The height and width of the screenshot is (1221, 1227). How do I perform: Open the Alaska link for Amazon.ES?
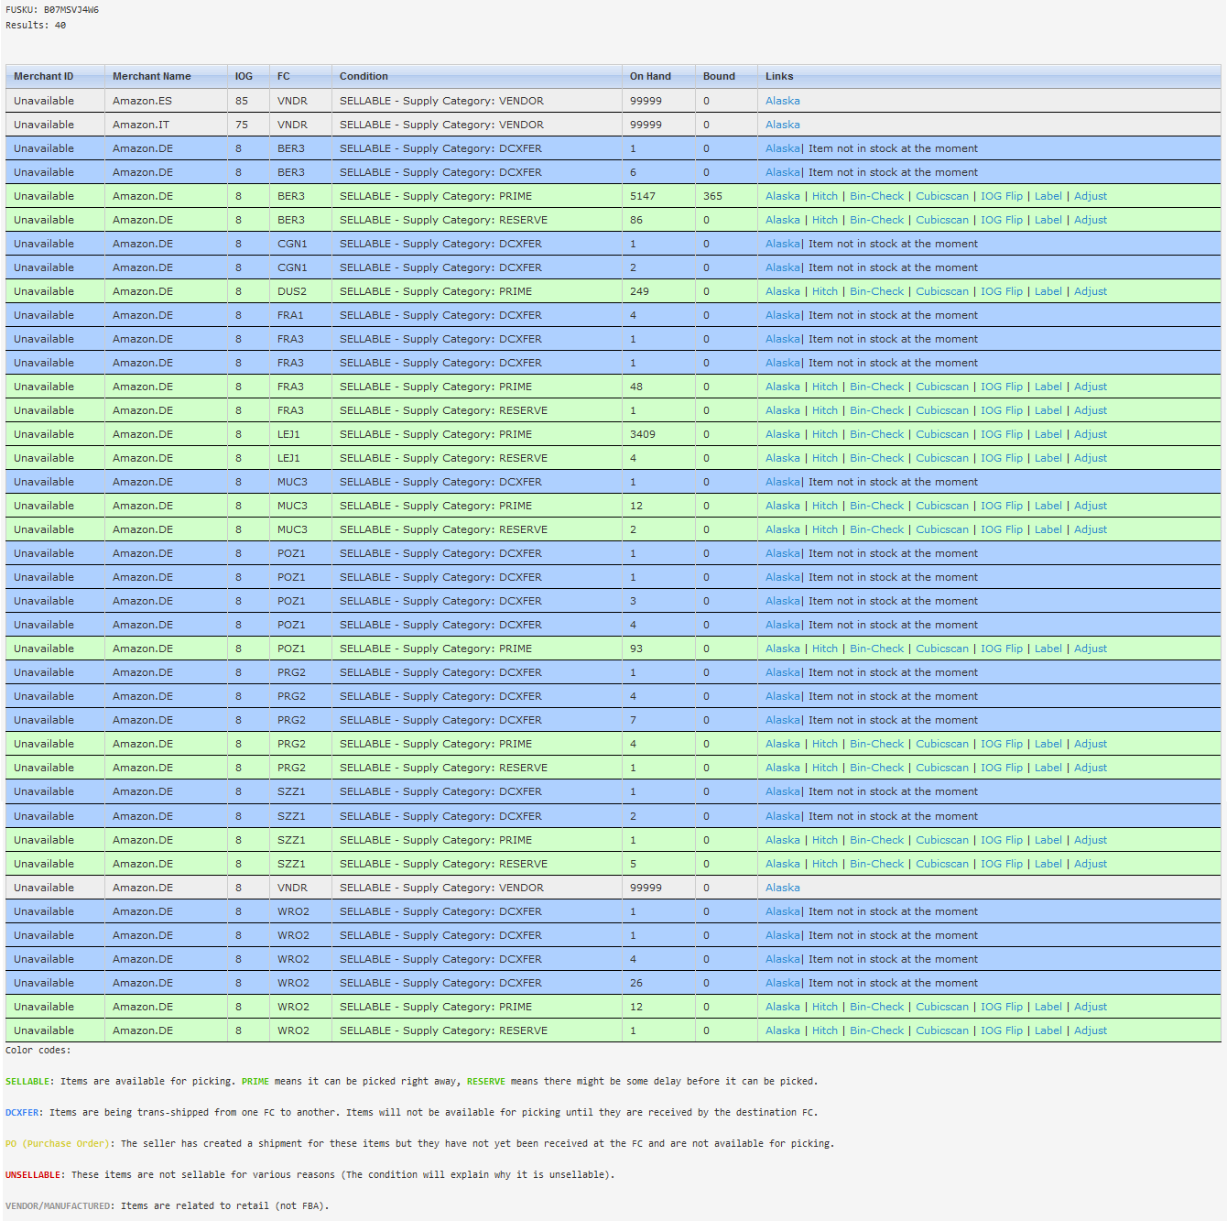pyautogui.click(x=782, y=101)
